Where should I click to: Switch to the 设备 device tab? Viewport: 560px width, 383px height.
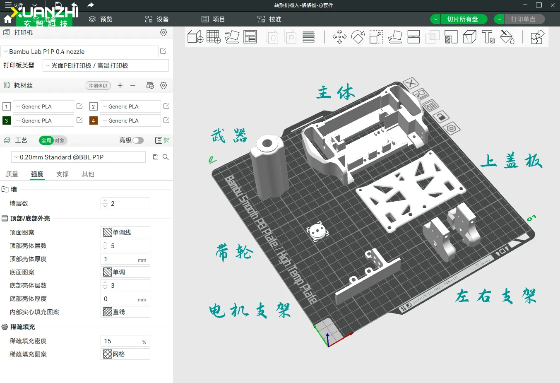(157, 19)
